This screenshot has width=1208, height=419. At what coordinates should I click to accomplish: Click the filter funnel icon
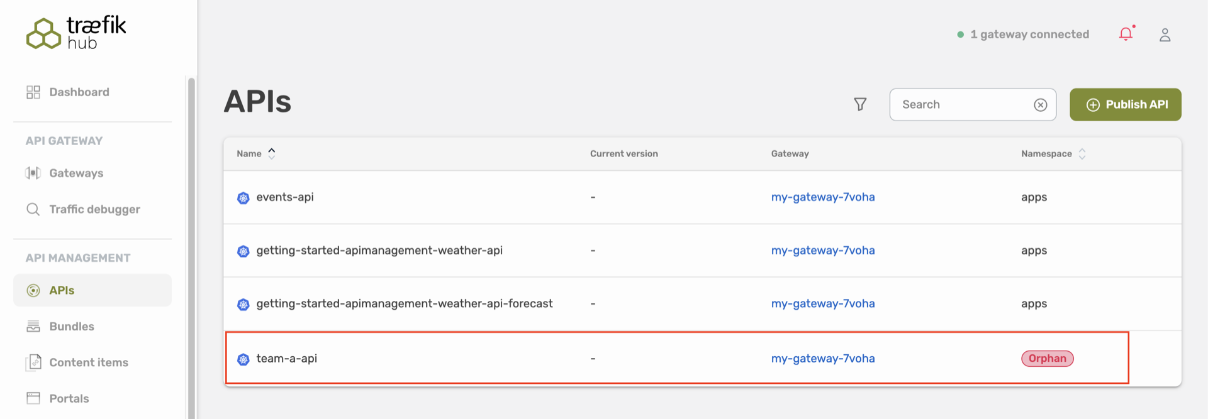tap(860, 104)
